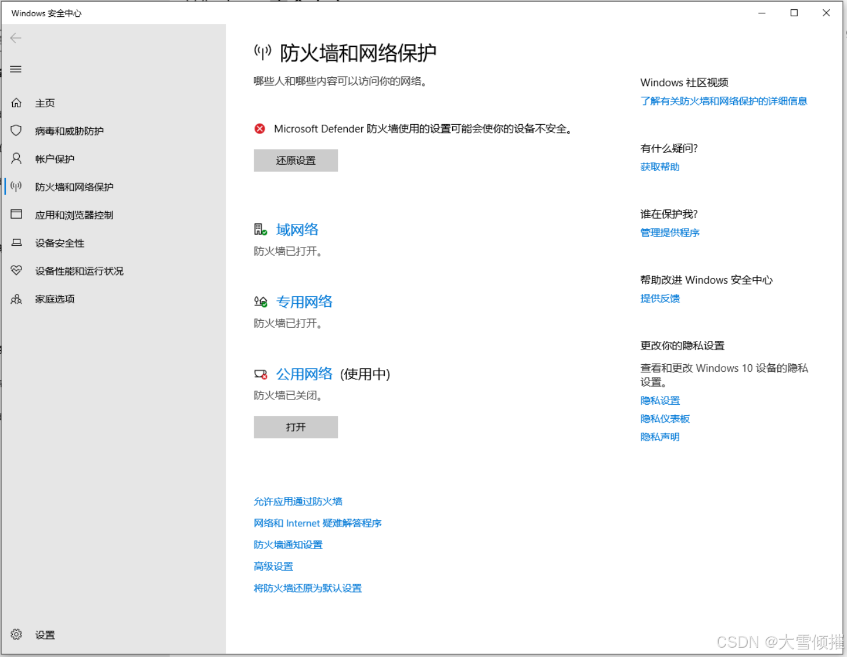Click the family options icon

pyautogui.click(x=16, y=299)
